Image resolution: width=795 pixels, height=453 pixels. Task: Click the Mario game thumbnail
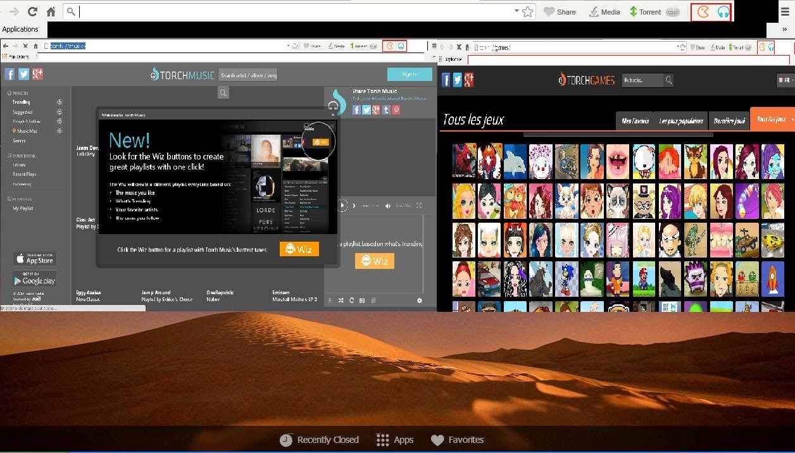[x=644, y=278]
